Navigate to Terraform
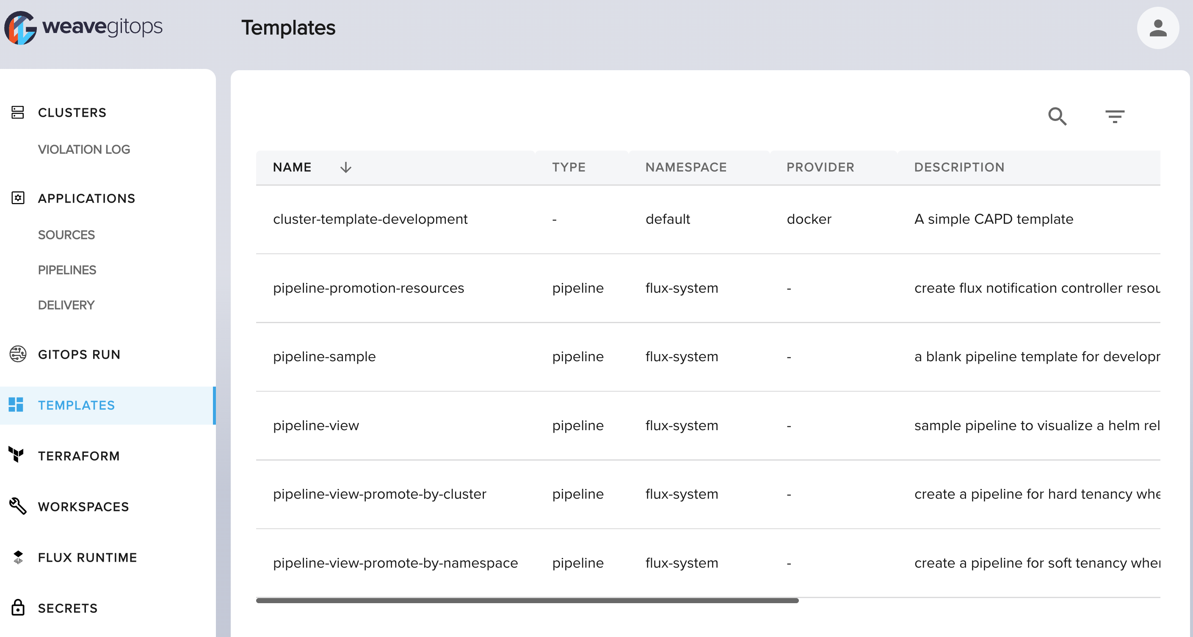 pyautogui.click(x=79, y=456)
